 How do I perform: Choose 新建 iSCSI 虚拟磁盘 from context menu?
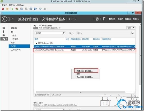(x=85, y=71)
